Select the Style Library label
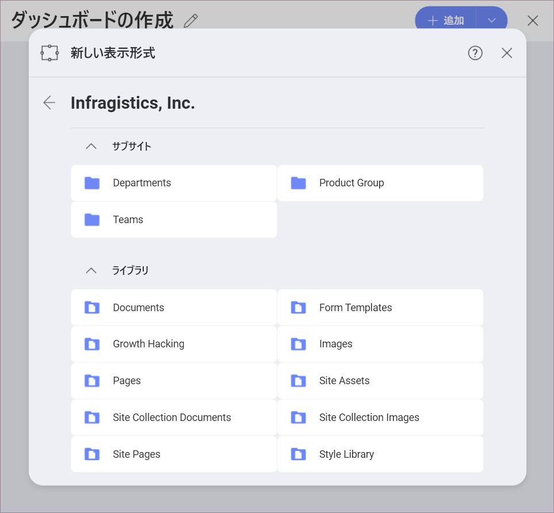554x513 pixels. click(346, 454)
